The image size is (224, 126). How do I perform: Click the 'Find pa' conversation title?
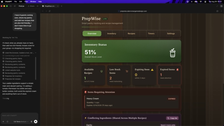[x=21, y=6]
